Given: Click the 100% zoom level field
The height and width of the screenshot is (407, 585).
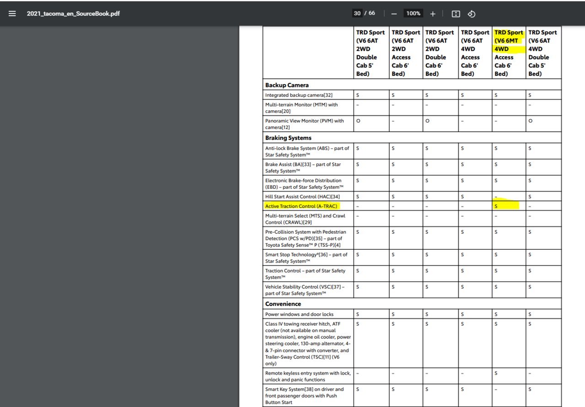Looking at the screenshot, I should tap(413, 14).
